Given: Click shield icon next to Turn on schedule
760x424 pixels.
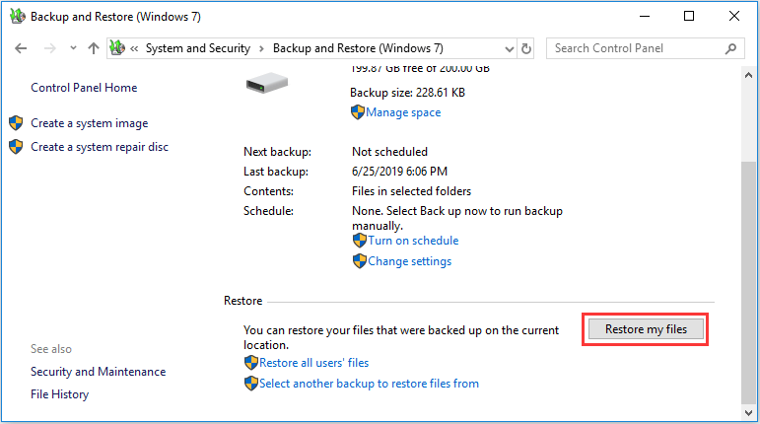Looking at the screenshot, I should (360, 241).
